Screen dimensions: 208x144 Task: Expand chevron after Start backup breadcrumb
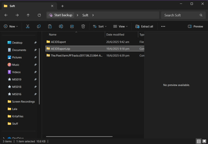coord(77,15)
